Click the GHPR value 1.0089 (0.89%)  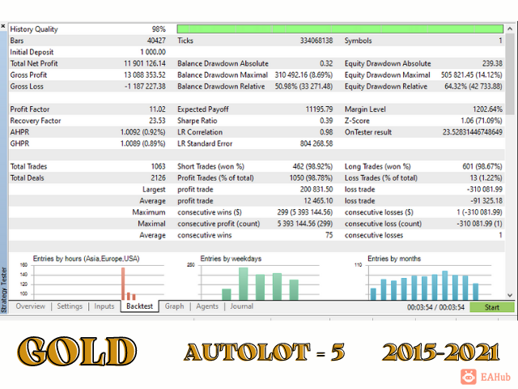tap(142, 143)
